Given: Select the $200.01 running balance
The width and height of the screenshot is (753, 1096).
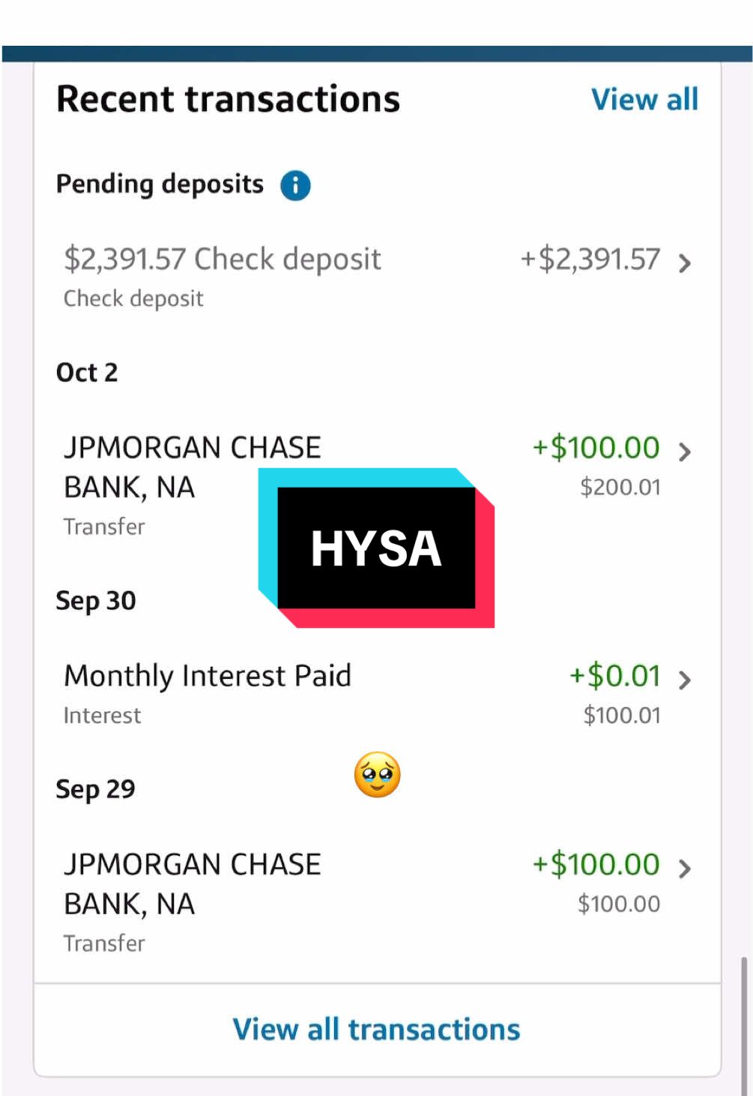Looking at the screenshot, I should (620, 486).
